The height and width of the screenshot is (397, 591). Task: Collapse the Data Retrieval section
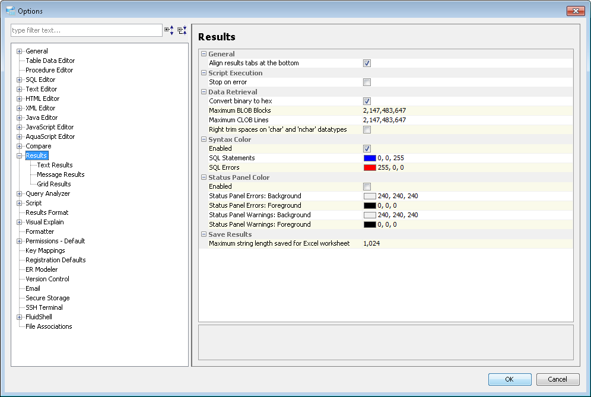[x=204, y=91]
